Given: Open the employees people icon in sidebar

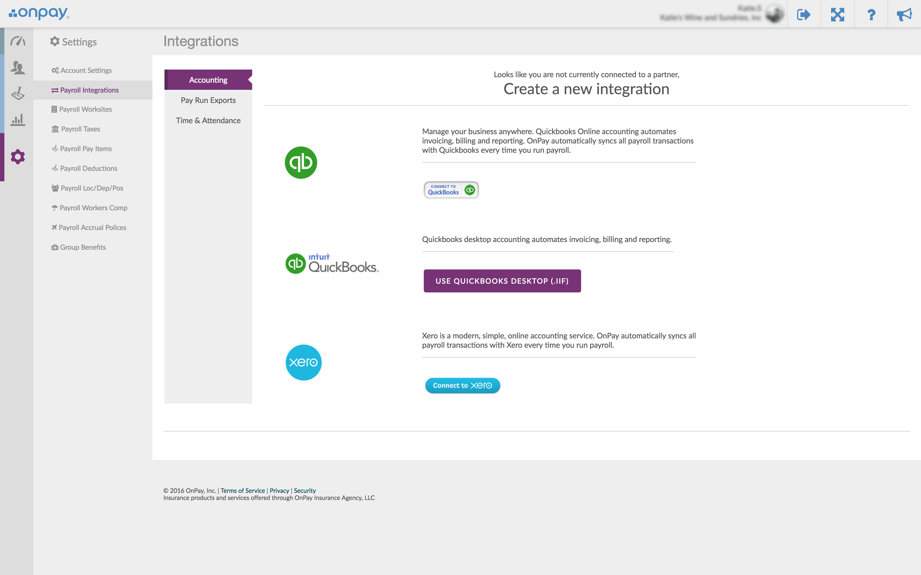Looking at the screenshot, I should tap(18, 67).
